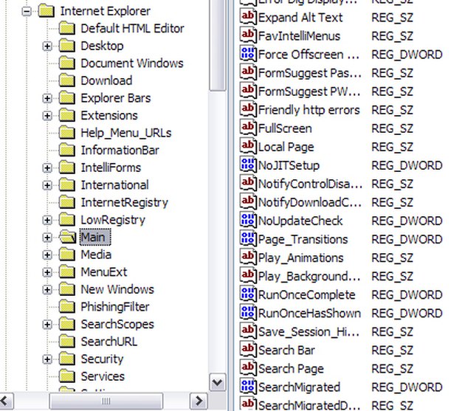Click the DWORD icon beside Force Offscreen
This screenshot has height=411, width=465.
(x=247, y=55)
